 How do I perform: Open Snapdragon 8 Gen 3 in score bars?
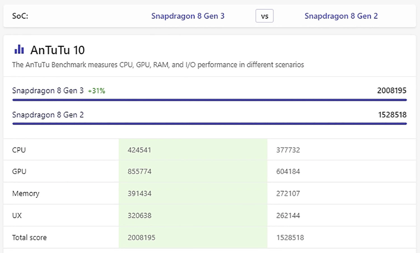(x=48, y=90)
